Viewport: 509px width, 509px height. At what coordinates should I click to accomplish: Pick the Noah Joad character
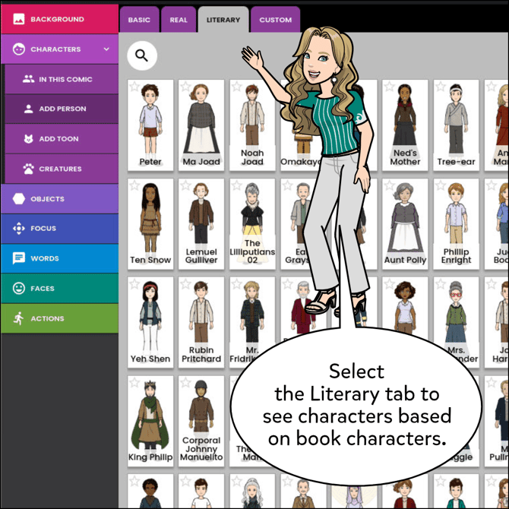pyautogui.click(x=252, y=125)
